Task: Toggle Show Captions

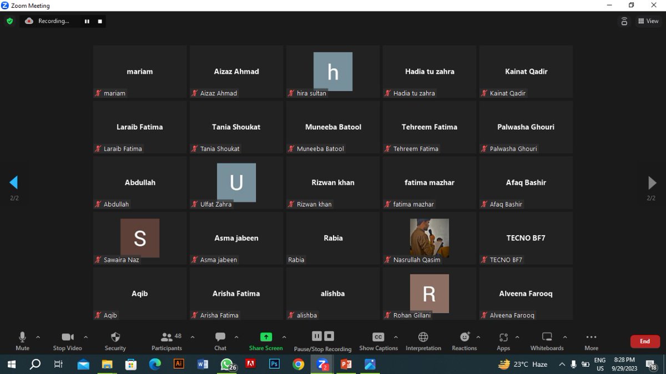Action: tap(379, 341)
